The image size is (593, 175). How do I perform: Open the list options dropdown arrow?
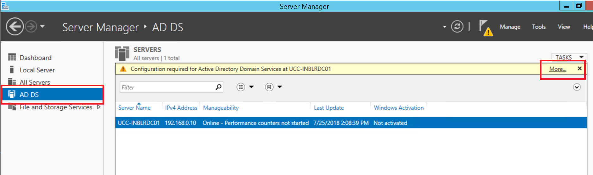coord(252,87)
